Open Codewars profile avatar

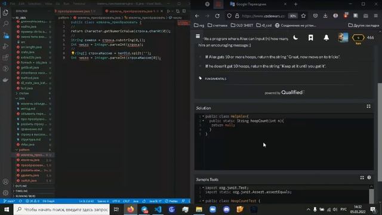coord(343,38)
